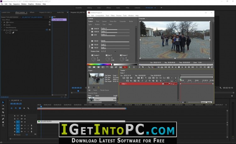Toggle Linked Selection in timeline header
236x144 pixels.
tap(20, 108)
